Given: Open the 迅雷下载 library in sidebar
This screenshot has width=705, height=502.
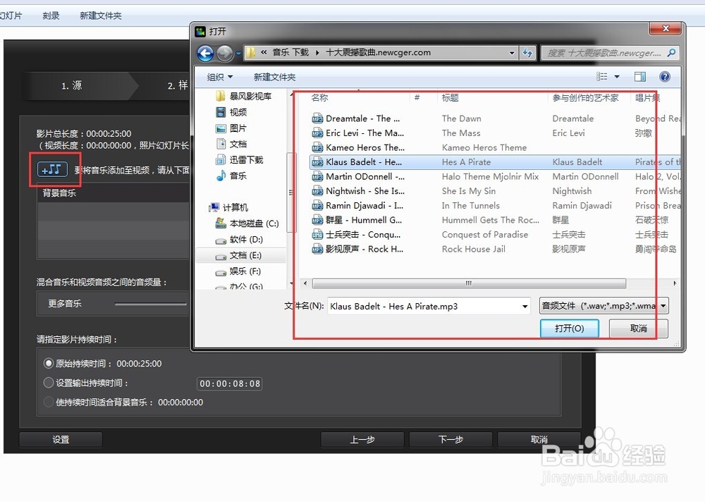Looking at the screenshot, I should 239,159.
